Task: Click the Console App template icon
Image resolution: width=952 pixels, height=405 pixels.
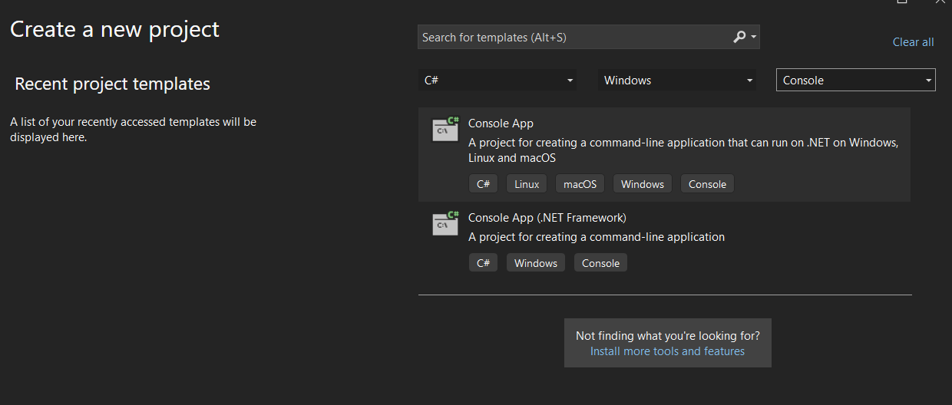Action: (445, 129)
